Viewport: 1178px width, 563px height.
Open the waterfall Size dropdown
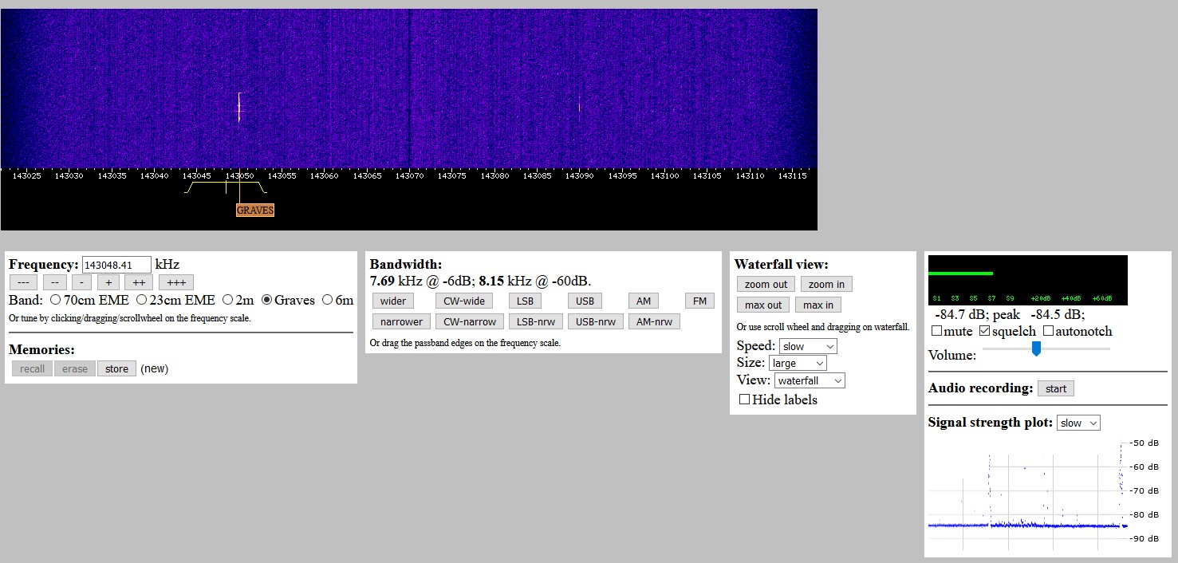click(x=798, y=364)
